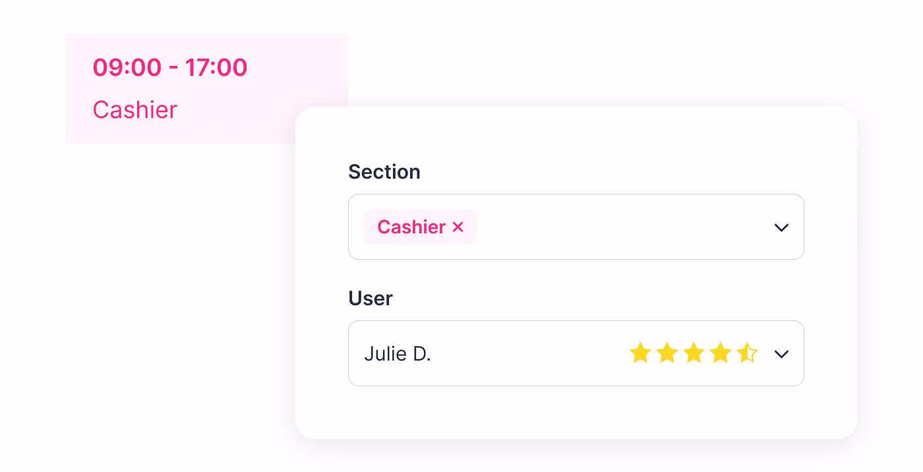Click the chevron icon beside the star rating
The width and height of the screenshot is (923, 472).
point(781,354)
